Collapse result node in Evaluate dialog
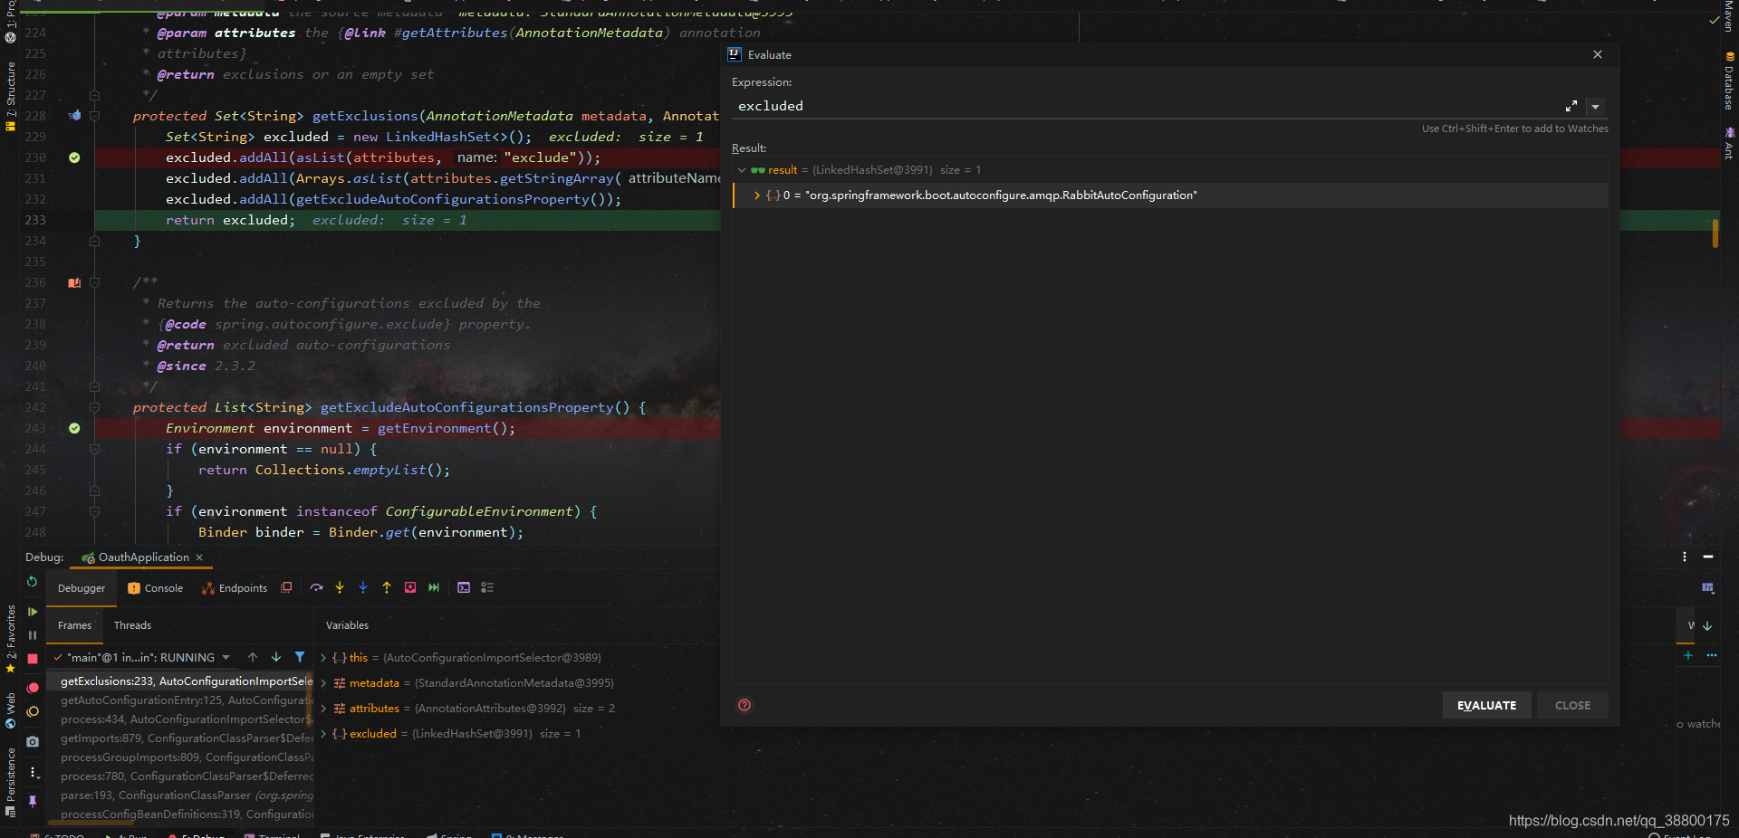 742,170
